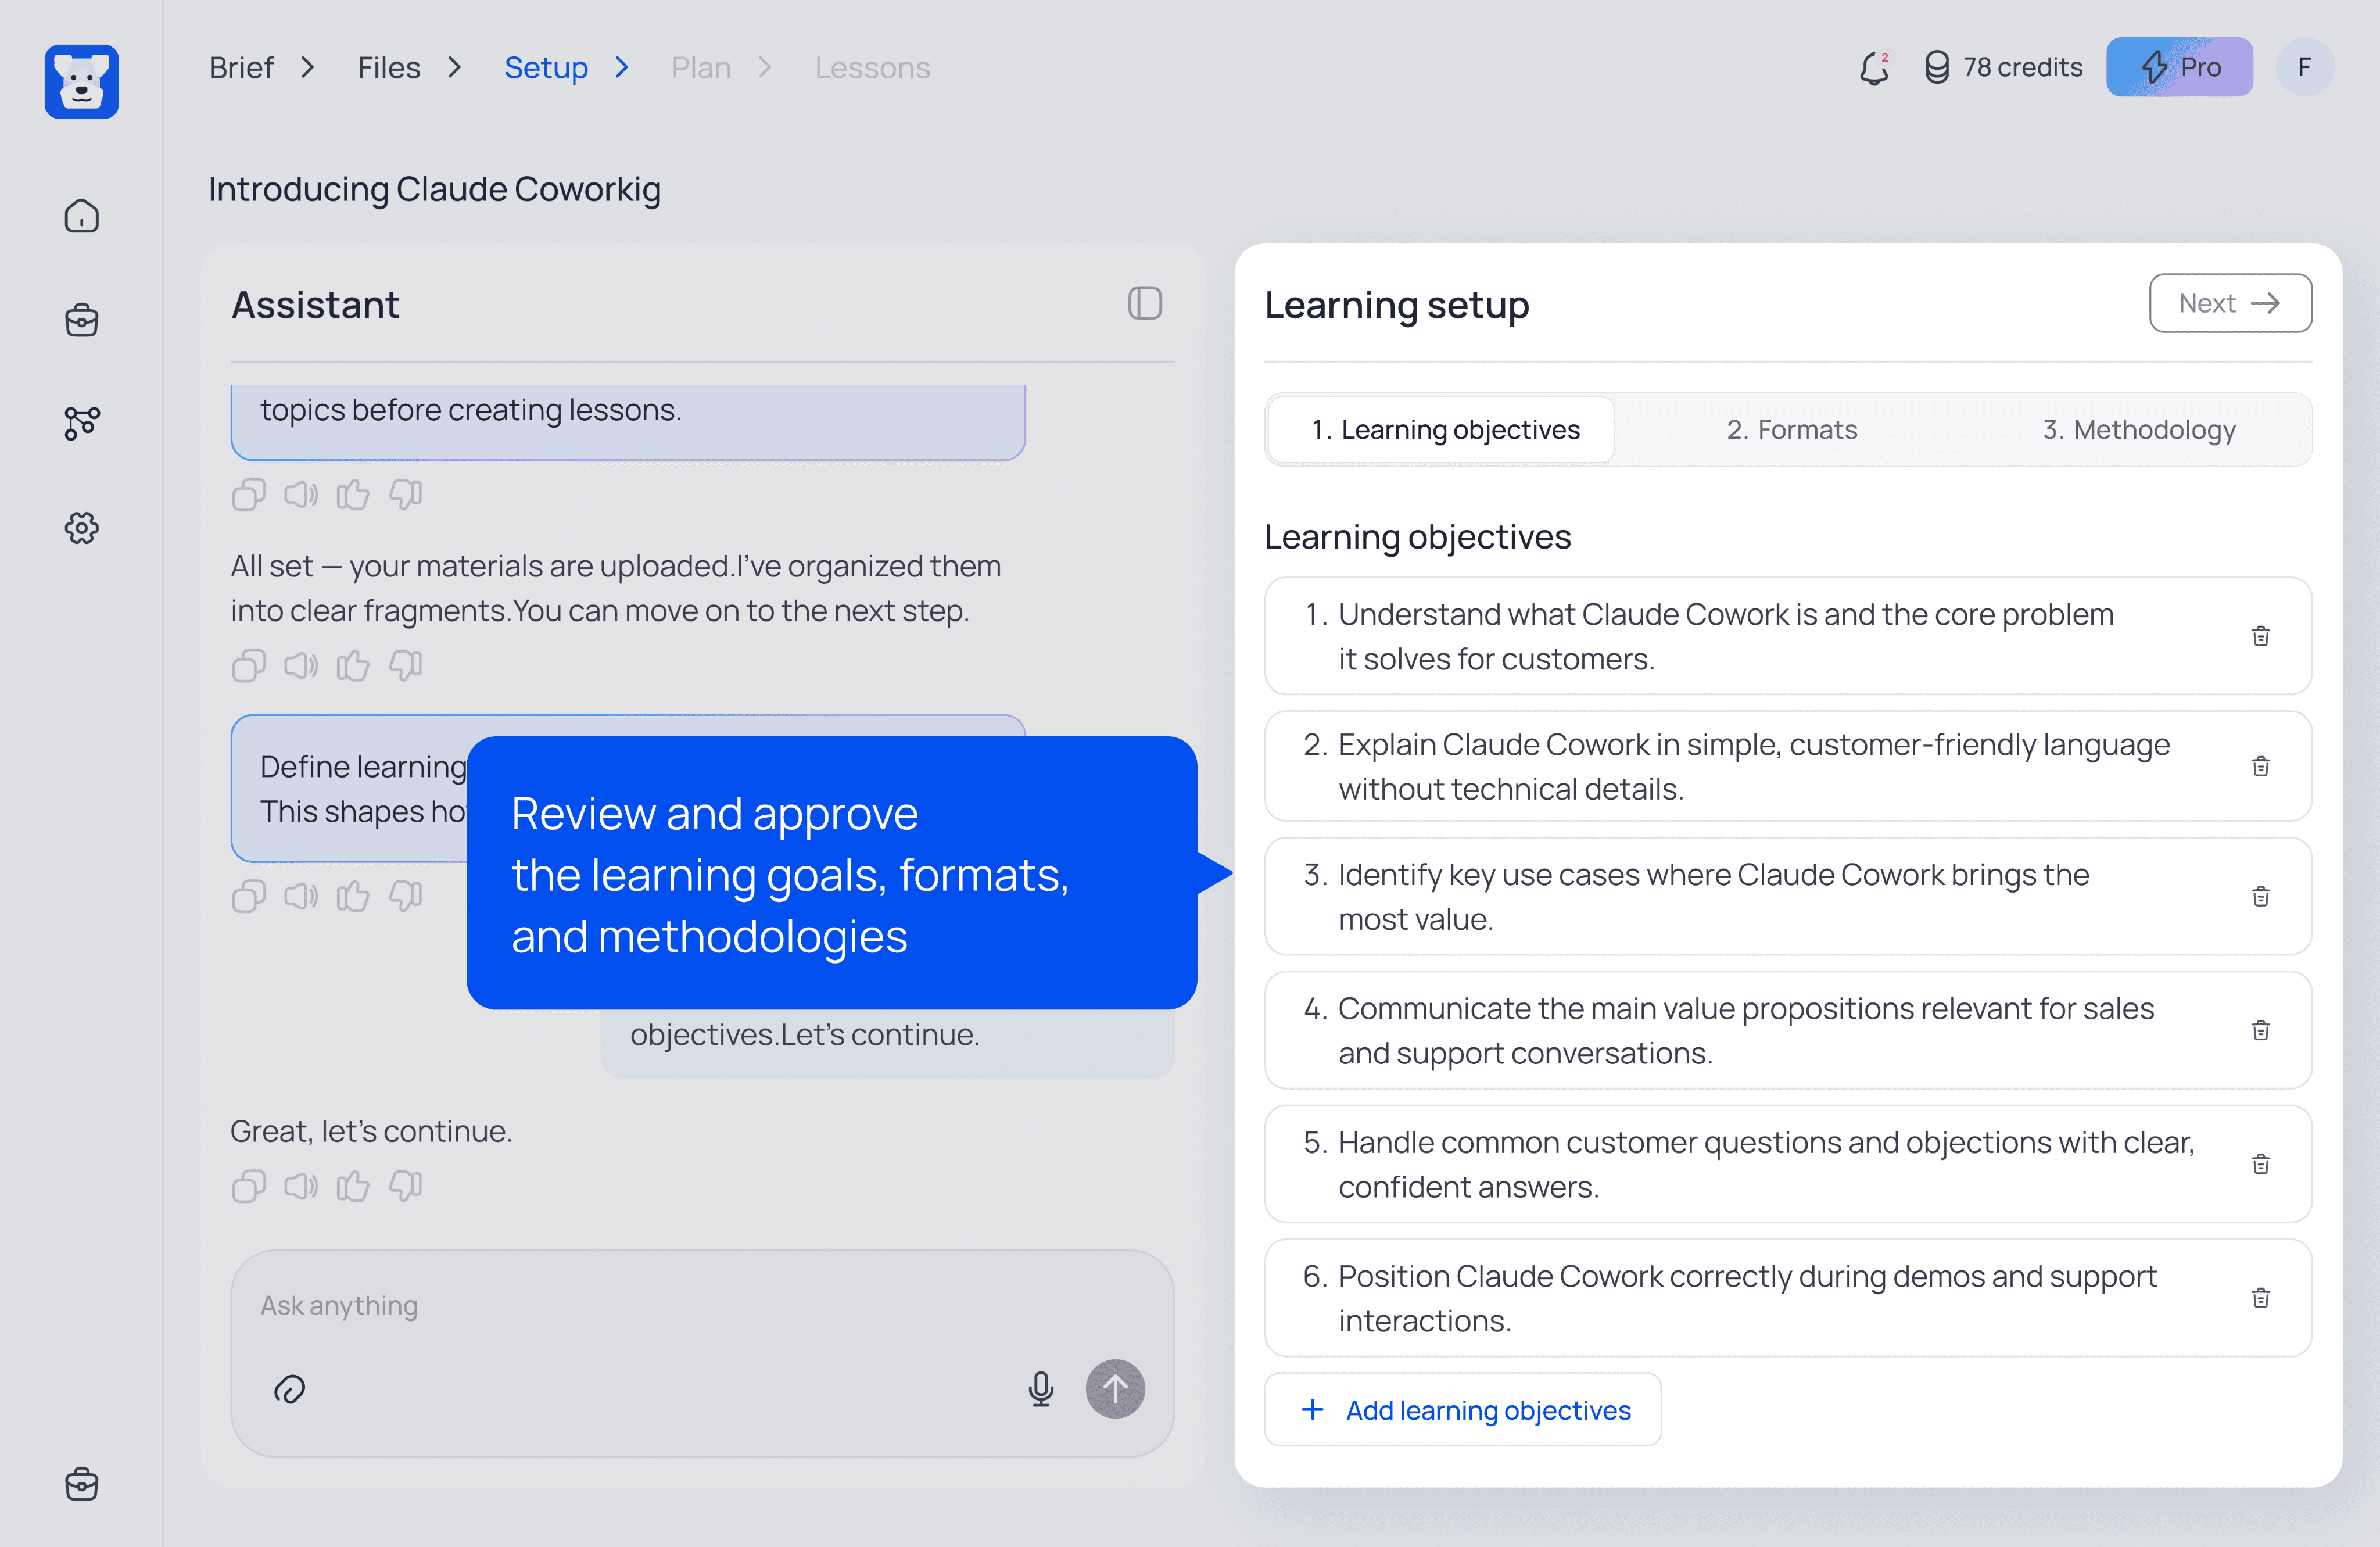Switch to the 2. Formats tab
The image size is (2380, 1547).
coord(1790,429)
